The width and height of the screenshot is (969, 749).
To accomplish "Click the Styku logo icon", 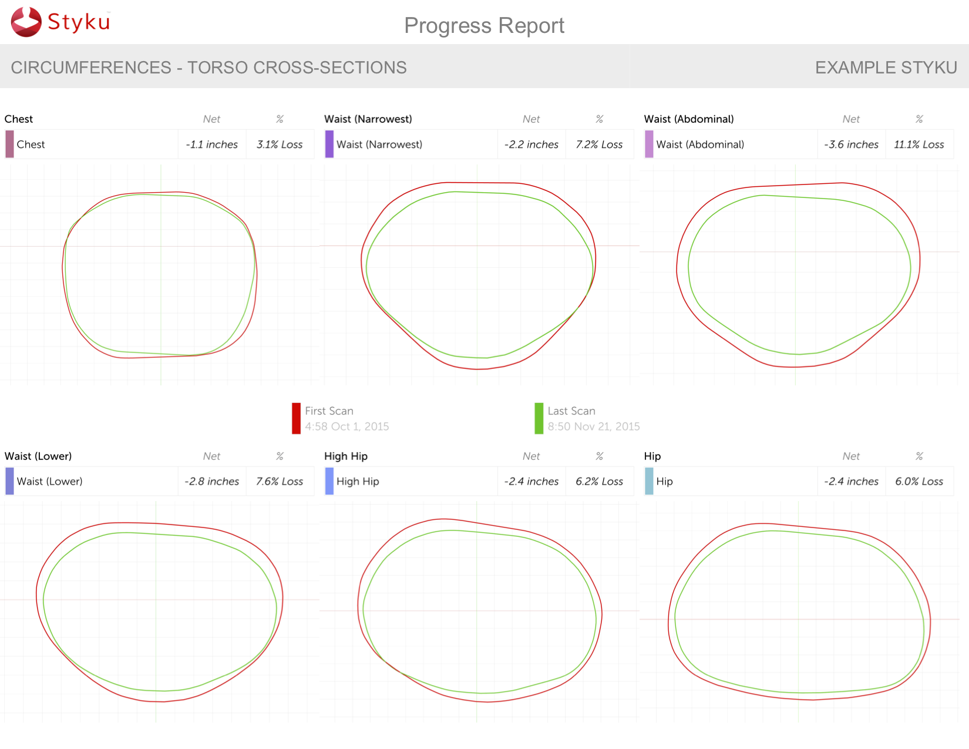I will (x=26, y=22).
